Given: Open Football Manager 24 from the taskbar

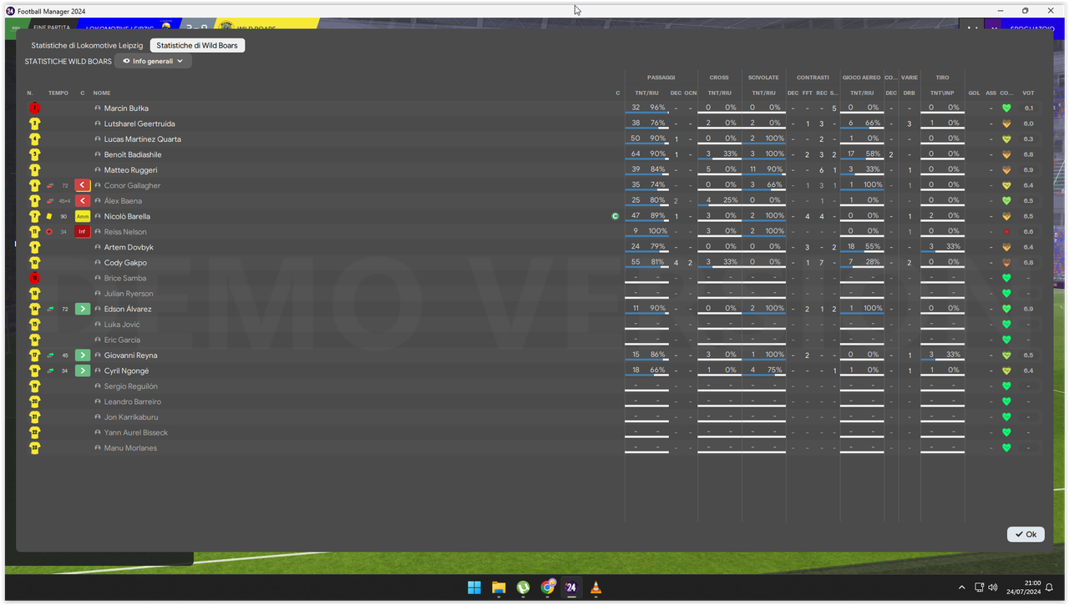Looking at the screenshot, I should coord(571,587).
